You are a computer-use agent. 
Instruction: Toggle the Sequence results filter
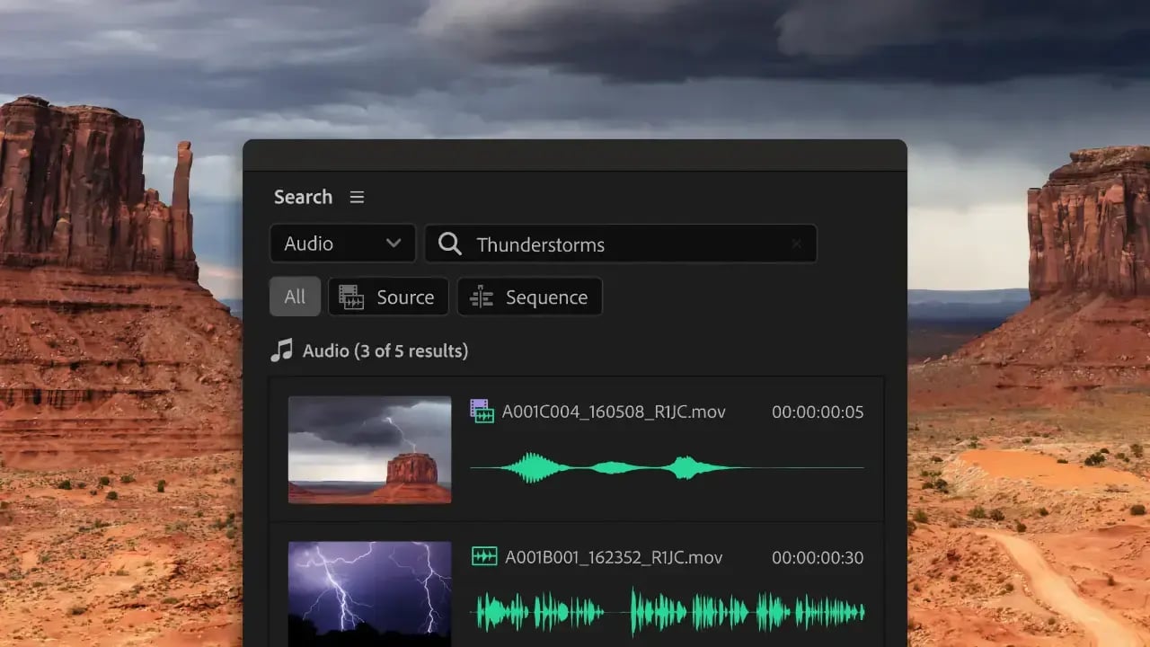click(x=529, y=297)
